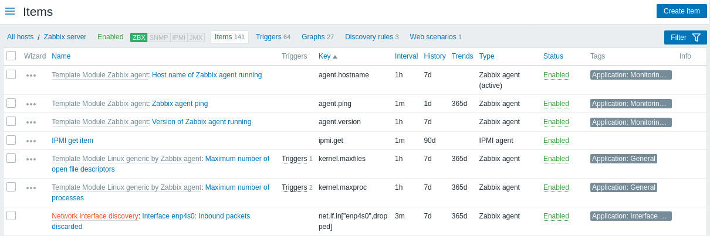Check the Host name of Zabbix agent row
This screenshot has height=236, width=710.
pyautogui.click(x=11, y=74)
